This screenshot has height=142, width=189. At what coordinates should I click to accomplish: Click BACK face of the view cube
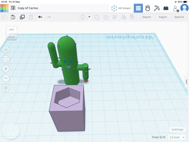point(12,37)
